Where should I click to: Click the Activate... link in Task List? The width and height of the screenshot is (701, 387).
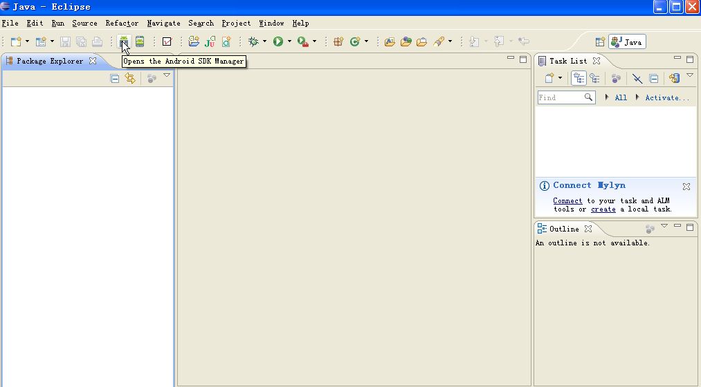coord(667,97)
